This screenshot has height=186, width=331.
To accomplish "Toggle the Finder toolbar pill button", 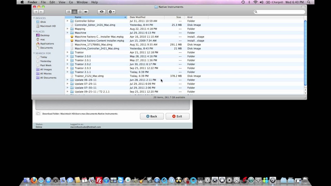I will point(303,7).
